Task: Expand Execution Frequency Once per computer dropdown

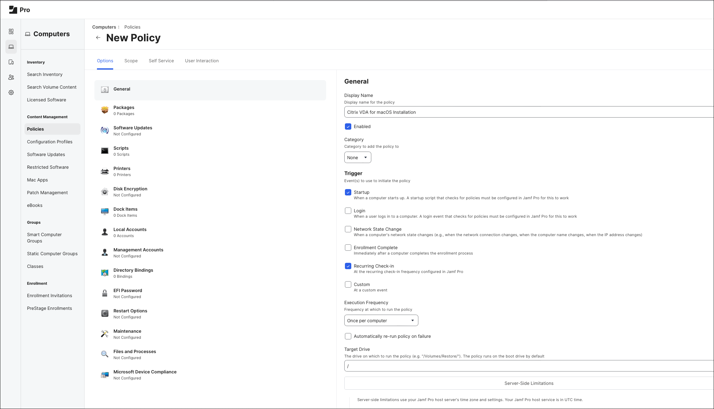Action: pyautogui.click(x=381, y=321)
